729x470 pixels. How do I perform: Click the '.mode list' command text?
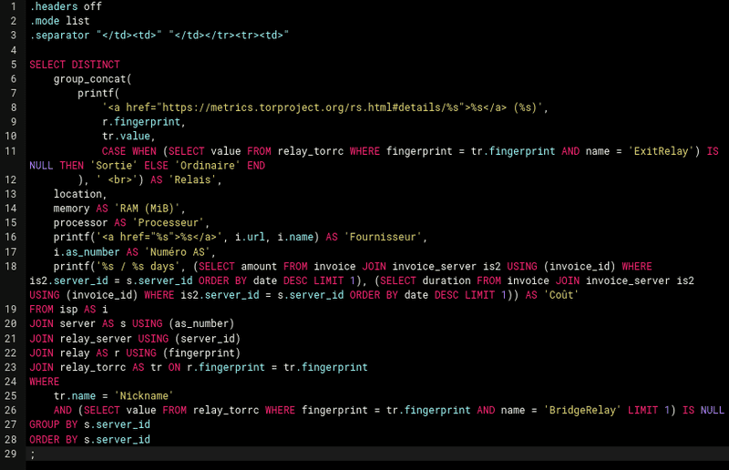pos(59,21)
